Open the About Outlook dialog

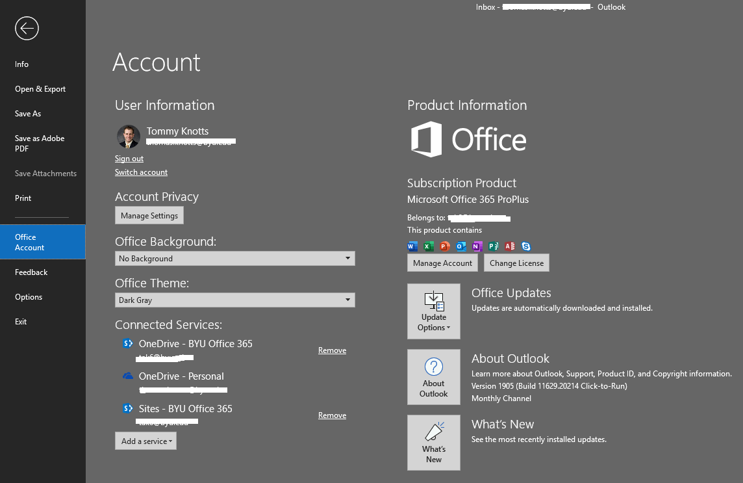pos(434,377)
